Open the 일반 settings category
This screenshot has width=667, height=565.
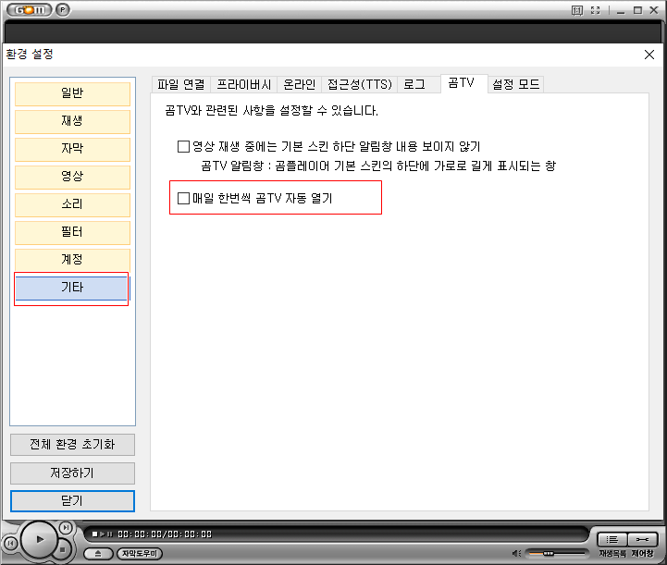tap(72, 93)
